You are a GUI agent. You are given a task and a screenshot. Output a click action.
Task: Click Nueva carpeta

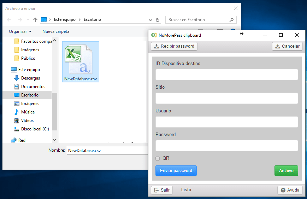56,31
